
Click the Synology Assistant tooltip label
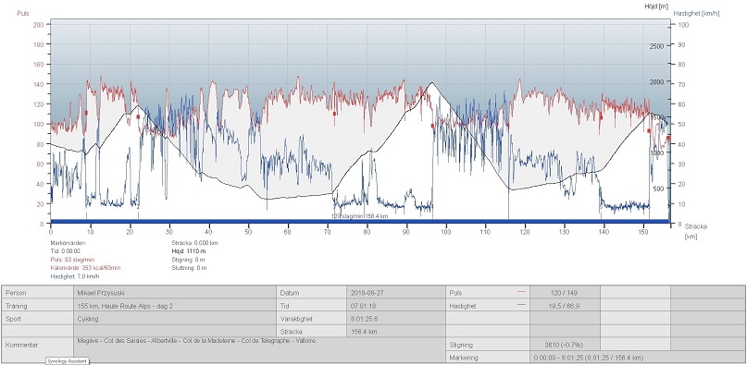click(68, 361)
